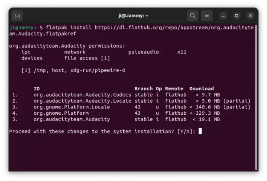
Task: Click 'file access [1]' permission
Action: pos(87,58)
